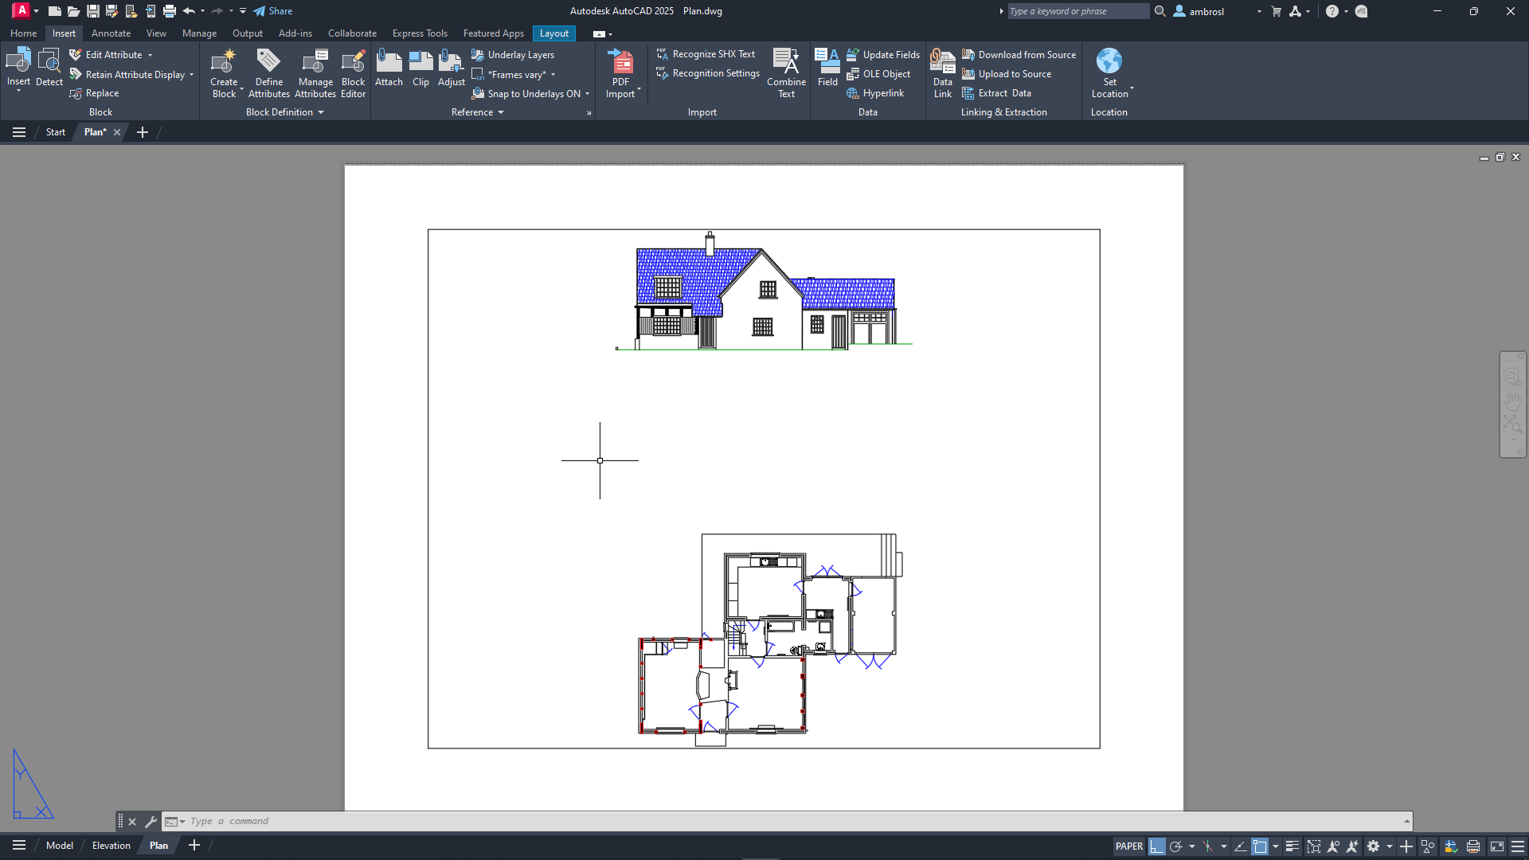The width and height of the screenshot is (1529, 860).
Task: Click the Attach reference icon
Action: (389, 62)
